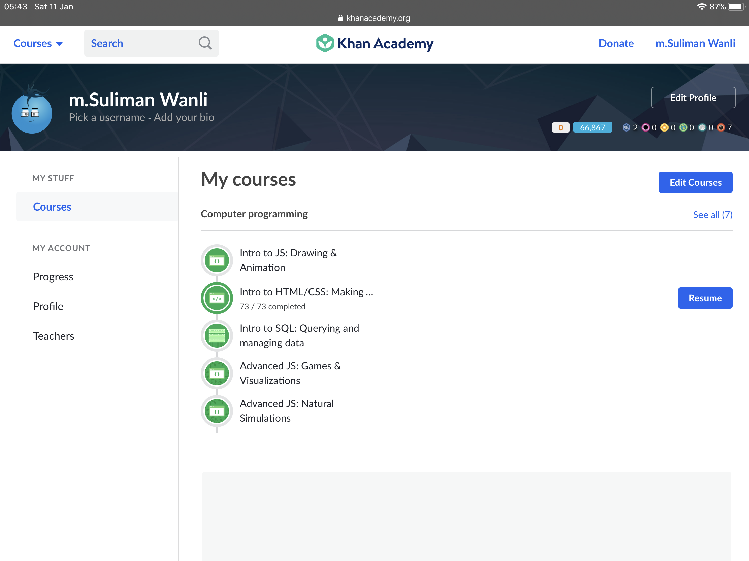Tap the lock icon beside khanacademy.org
This screenshot has width=749, height=561.
coord(340,18)
